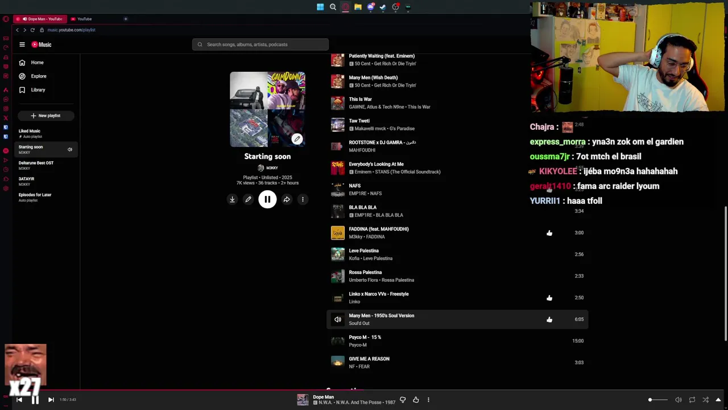Create a New playlist
The width and height of the screenshot is (728, 410).
[45, 116]
